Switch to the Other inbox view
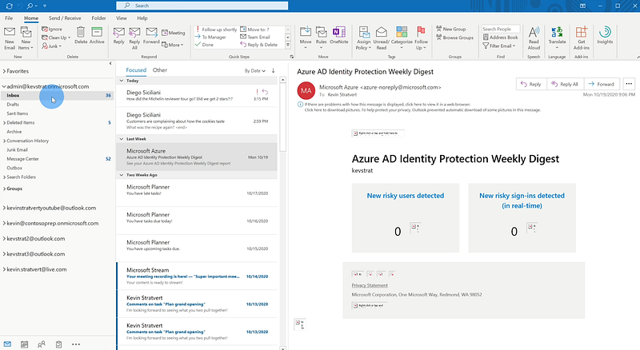 pyautogui.click(x=160, y=70)
